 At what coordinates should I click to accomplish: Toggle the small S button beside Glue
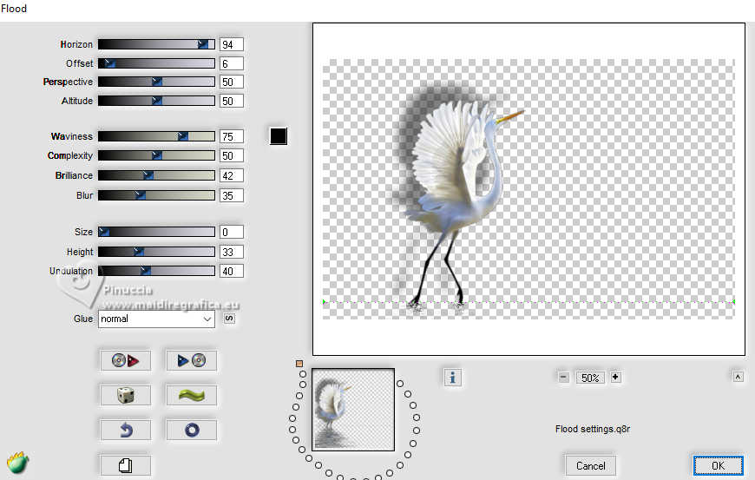[230, 319]
